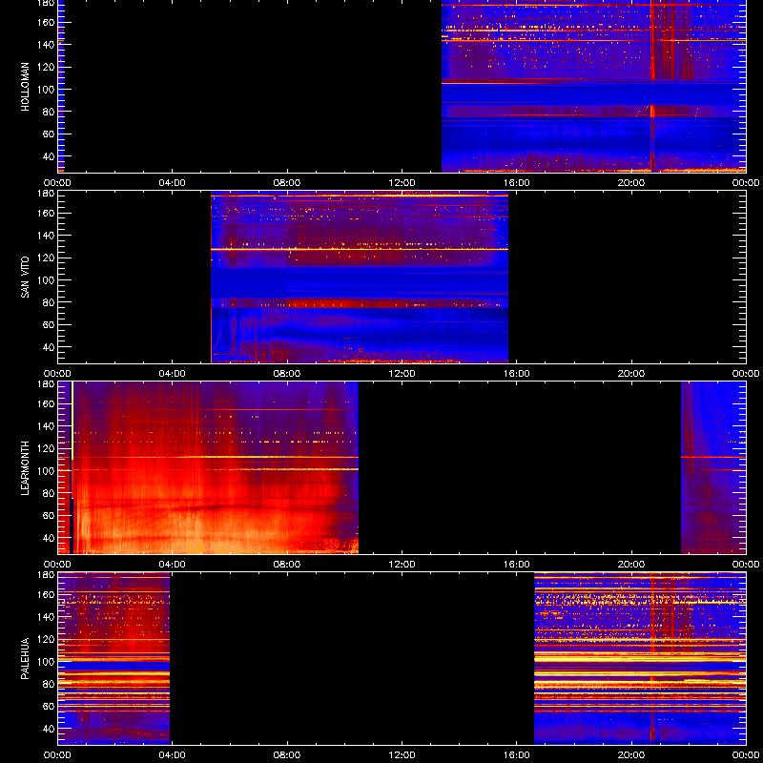Click frequency 160 on Holloman axis
Image resolution: width=763 pixels, height=763 pixels.
click(48, 22)
